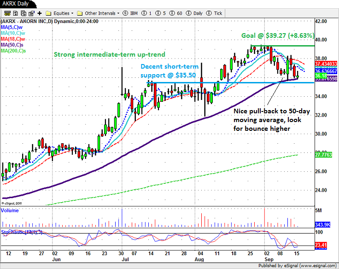Expand the Other Intervals dropdown arrow

click(x=118, y=13)
